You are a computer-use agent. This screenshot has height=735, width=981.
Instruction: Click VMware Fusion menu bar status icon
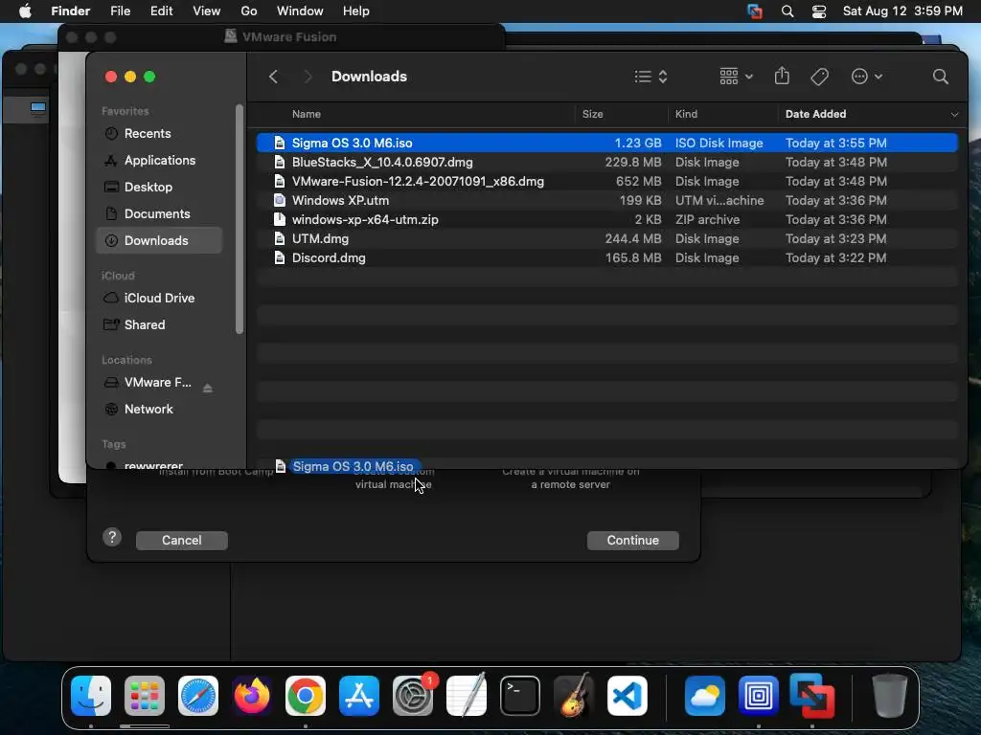tap(755, 11)
